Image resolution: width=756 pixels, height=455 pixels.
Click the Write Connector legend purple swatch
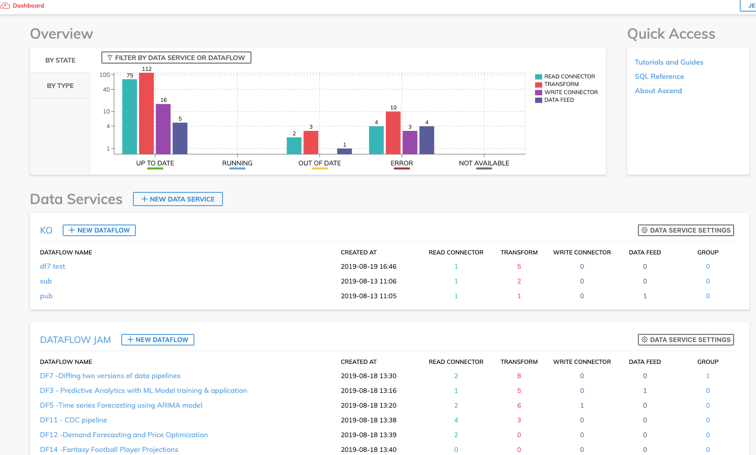(539, 93)
